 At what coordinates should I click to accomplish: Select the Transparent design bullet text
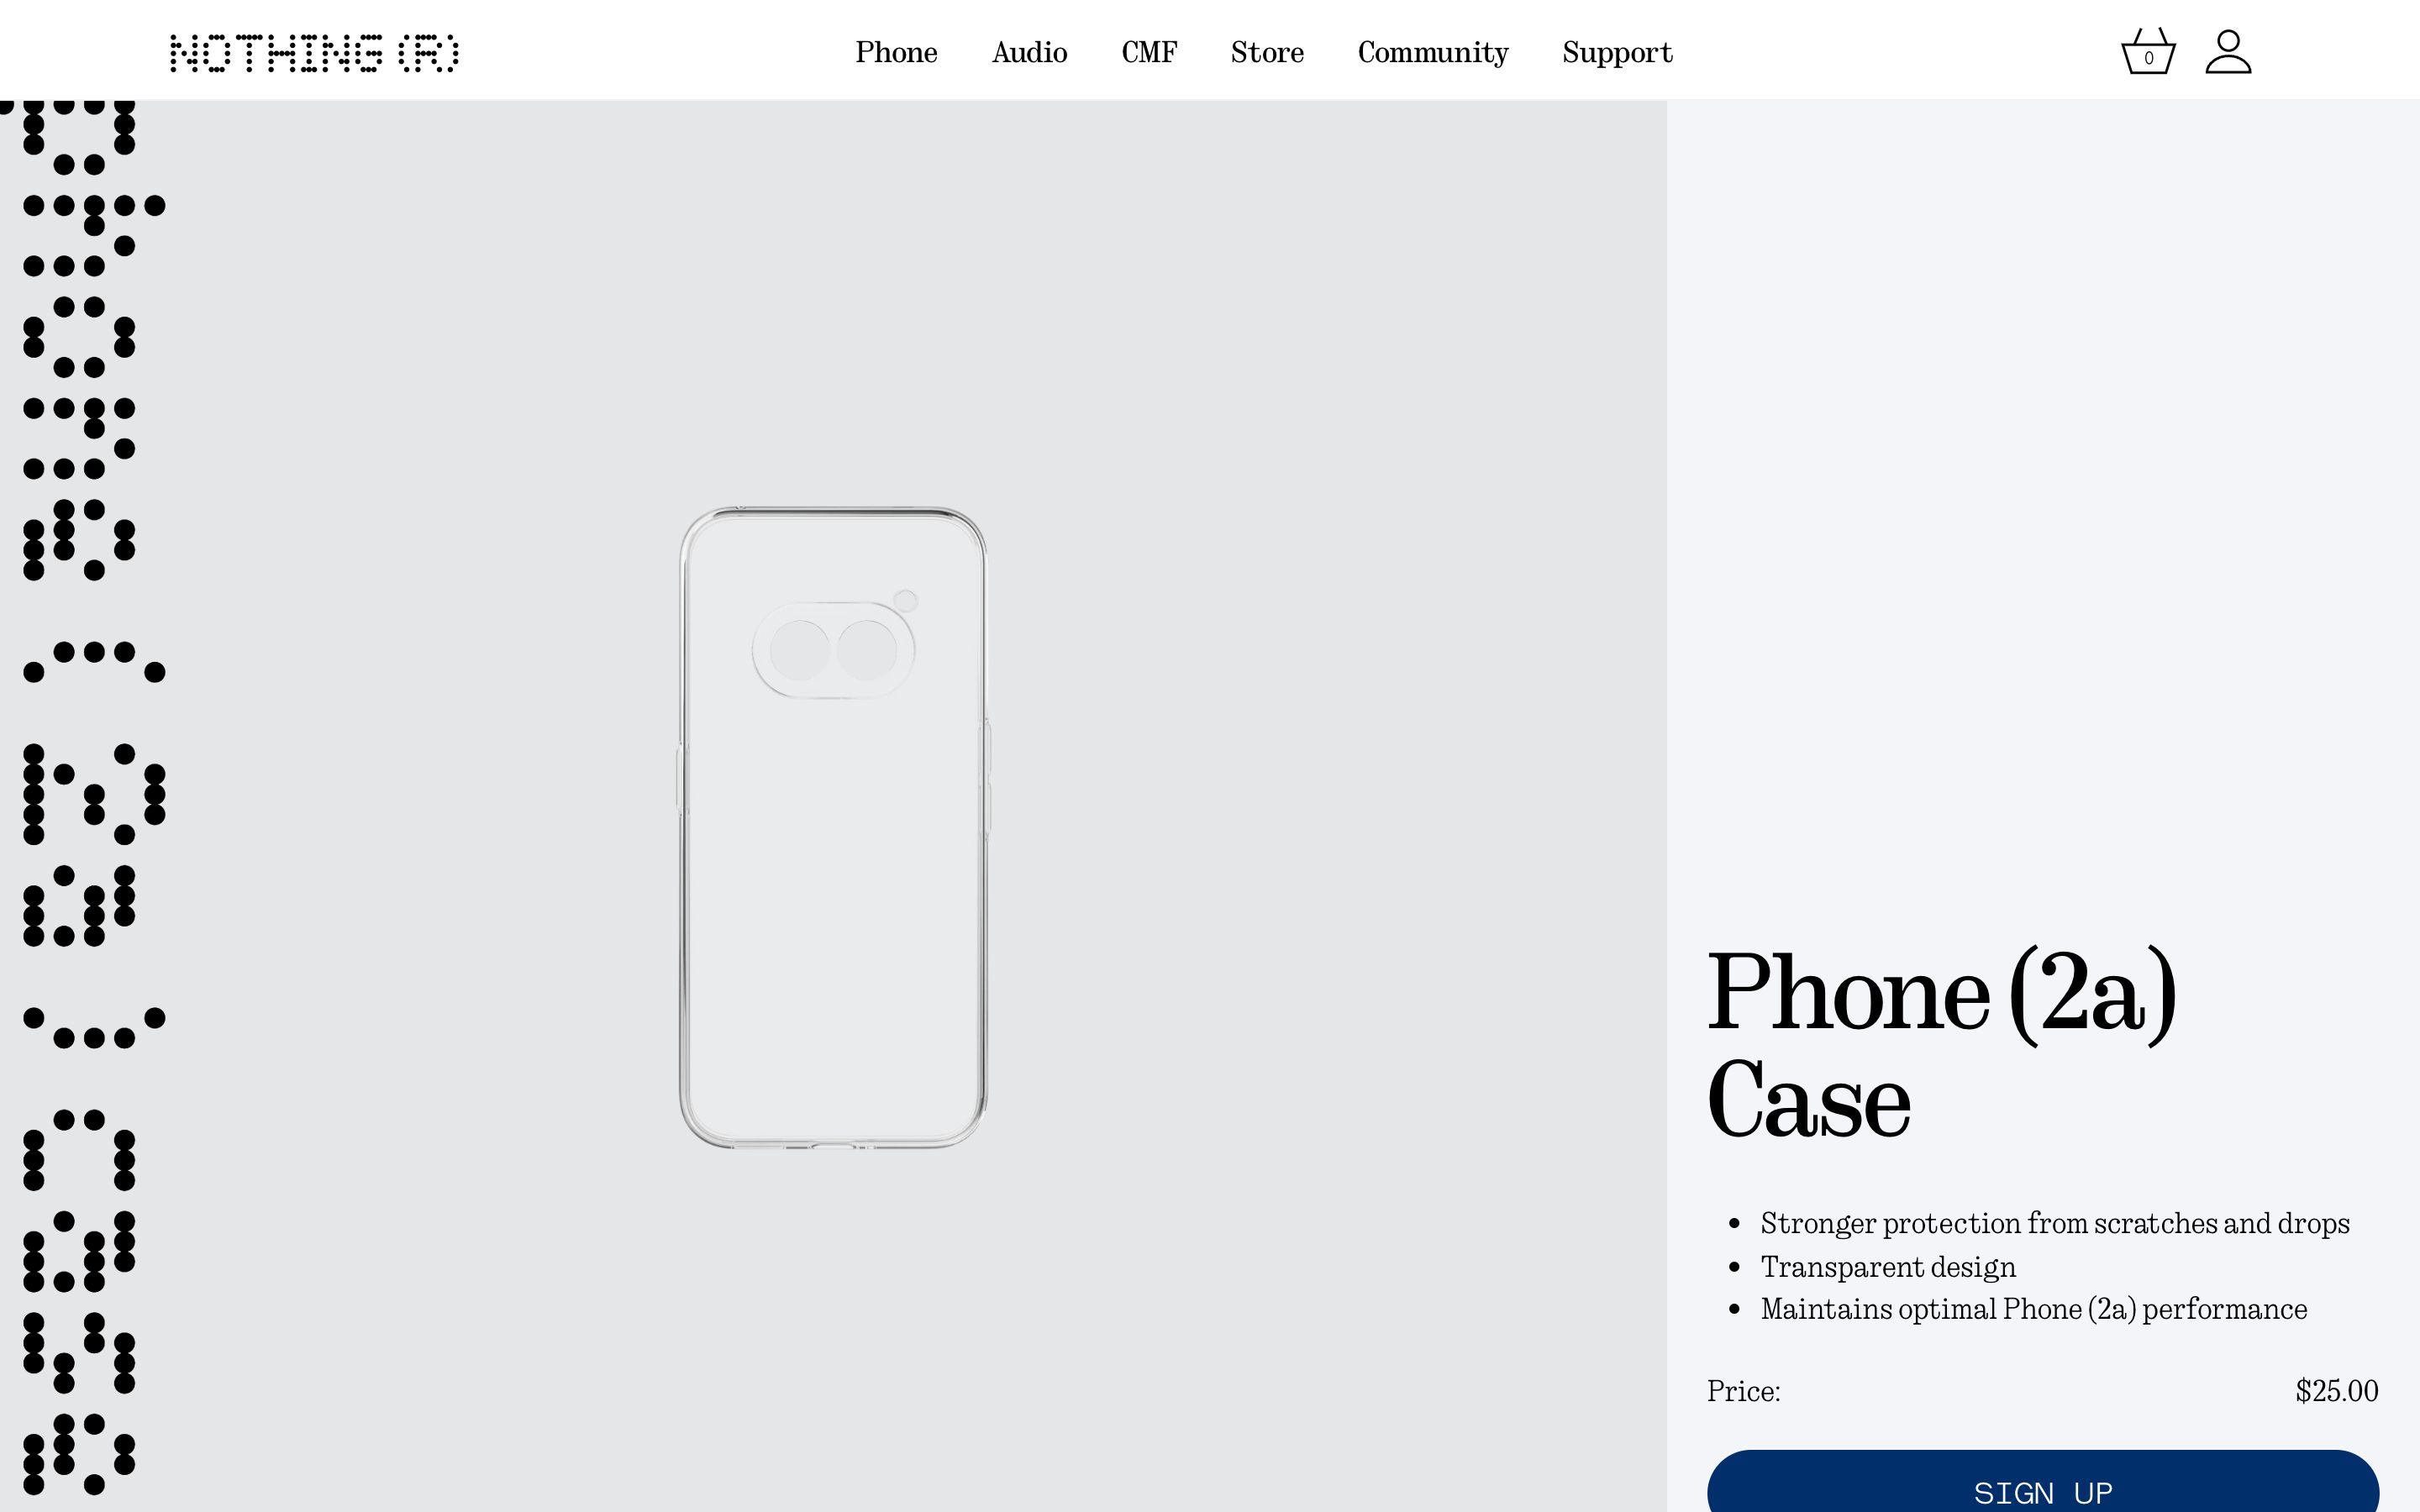click(x=1887, y=1267)
